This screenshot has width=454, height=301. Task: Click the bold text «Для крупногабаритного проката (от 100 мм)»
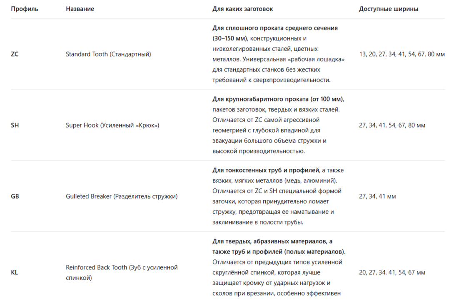[x=278, y=99]
